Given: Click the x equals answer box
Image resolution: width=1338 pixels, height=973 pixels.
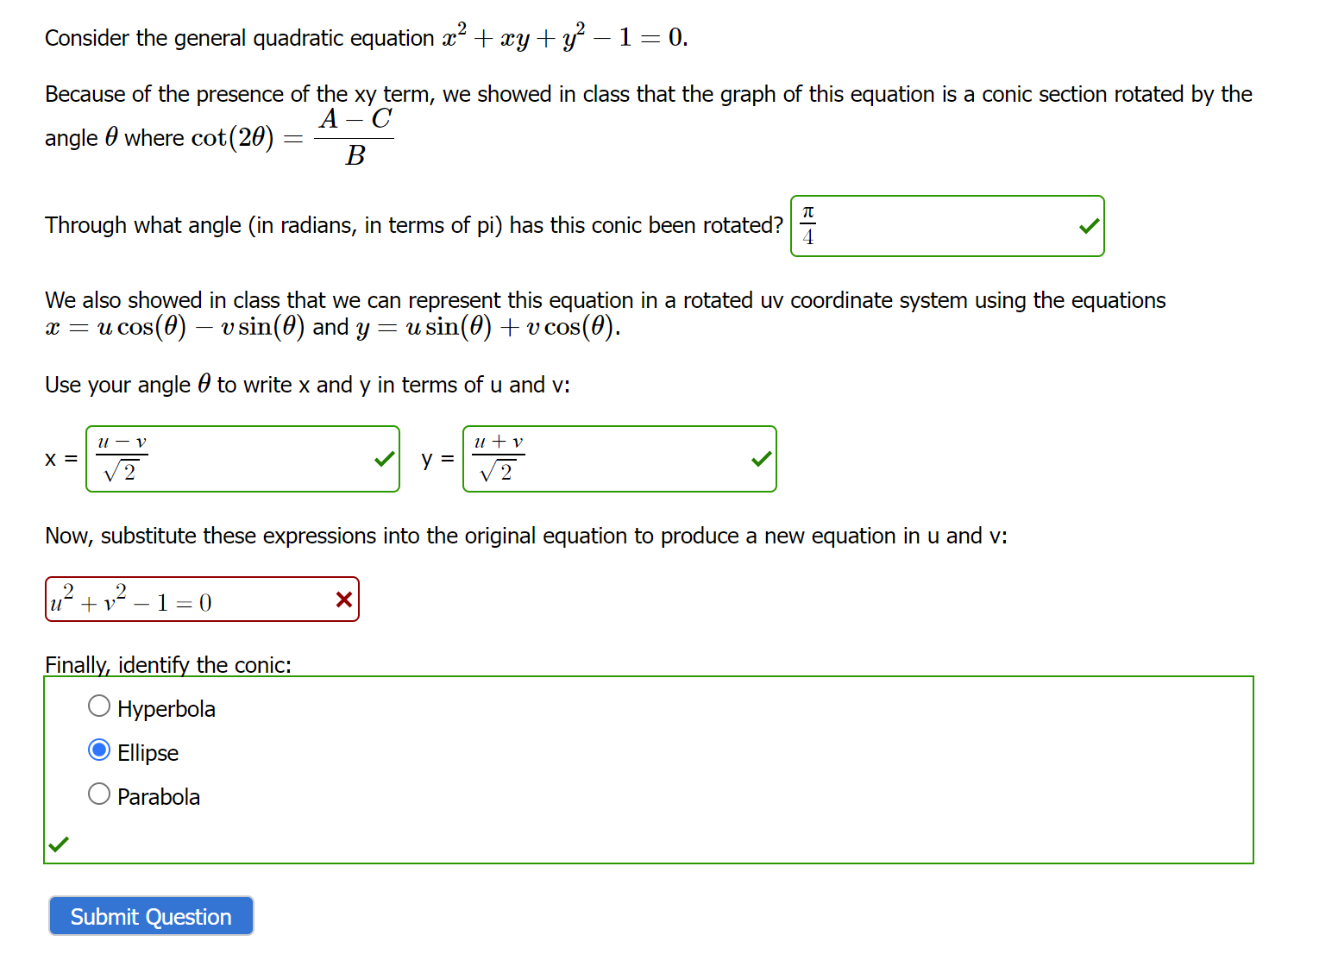Looking at the screenshot, I should coord(242,458).
